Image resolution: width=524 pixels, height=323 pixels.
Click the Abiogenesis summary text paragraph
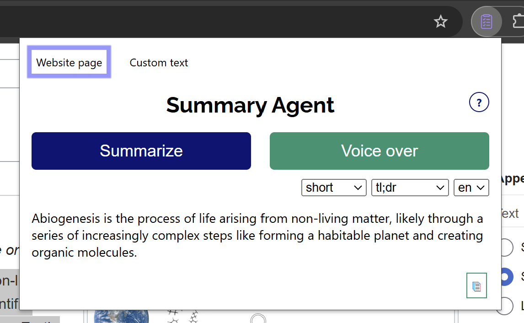(257, 236)
